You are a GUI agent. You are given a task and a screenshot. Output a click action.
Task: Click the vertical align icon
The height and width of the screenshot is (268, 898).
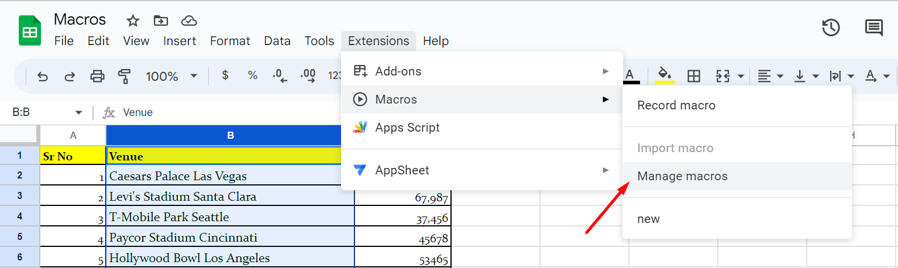tap(799, 76)
